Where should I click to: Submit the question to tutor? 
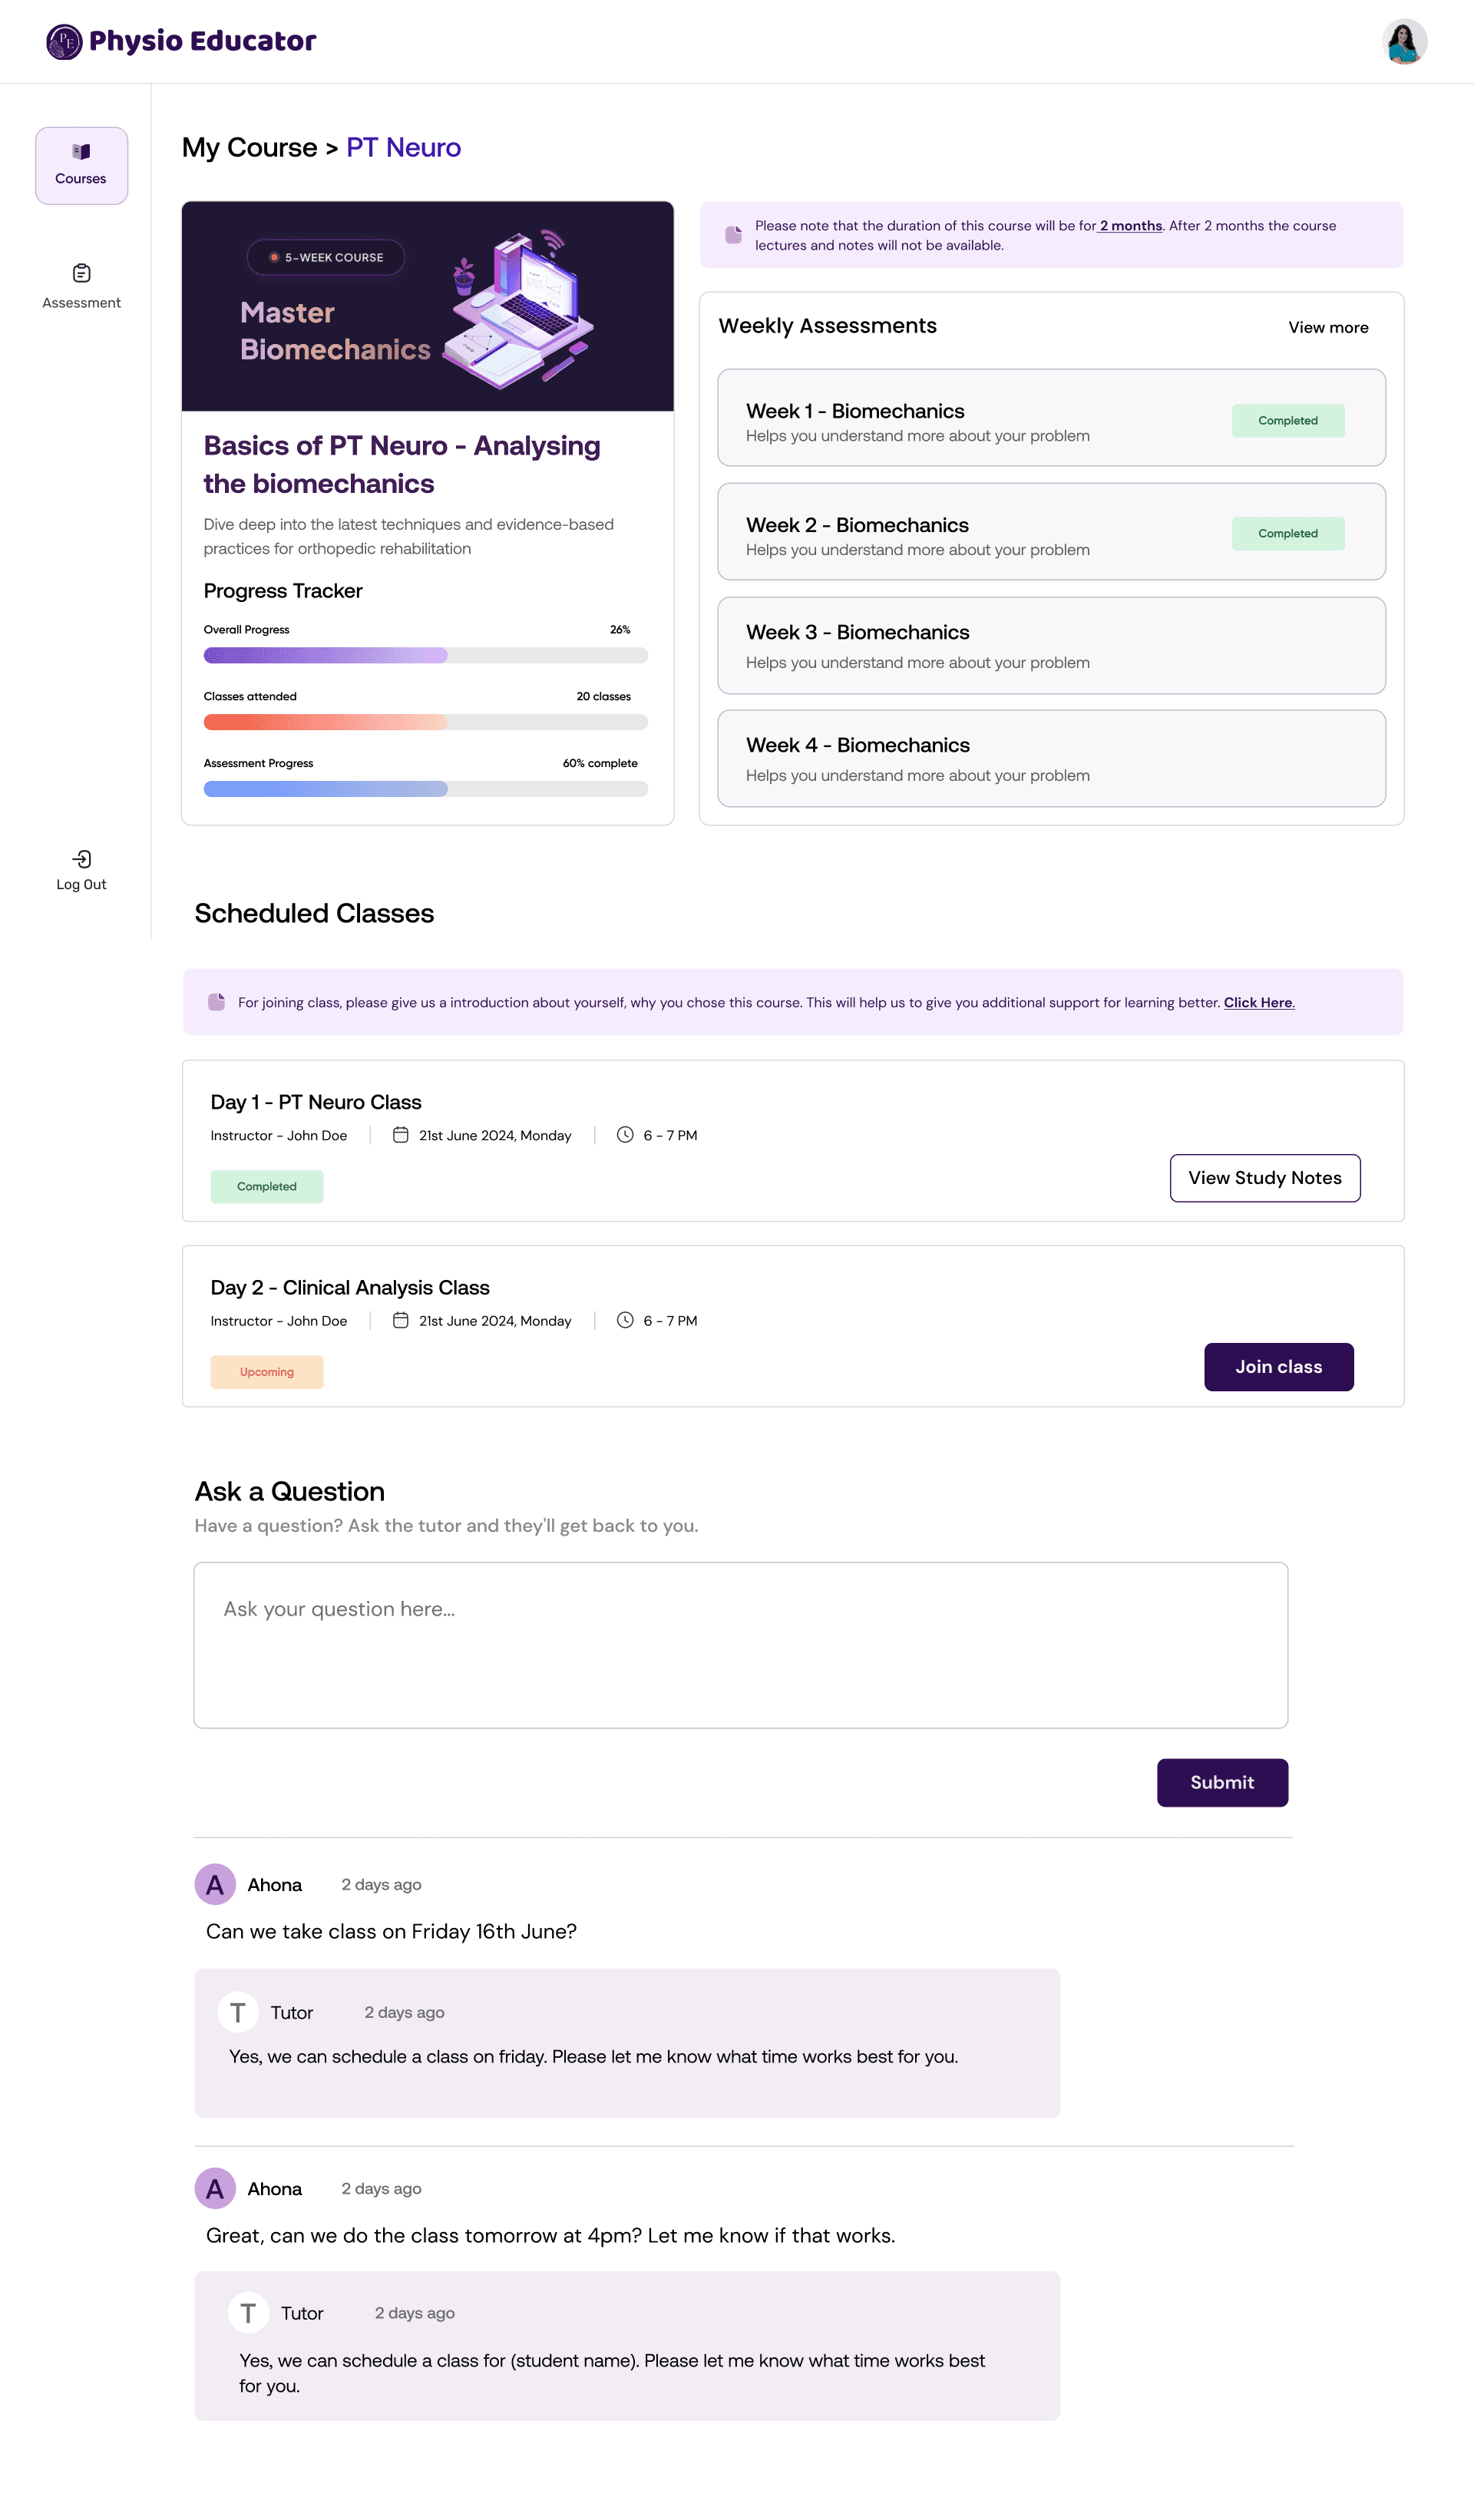pos(1222,1783)
